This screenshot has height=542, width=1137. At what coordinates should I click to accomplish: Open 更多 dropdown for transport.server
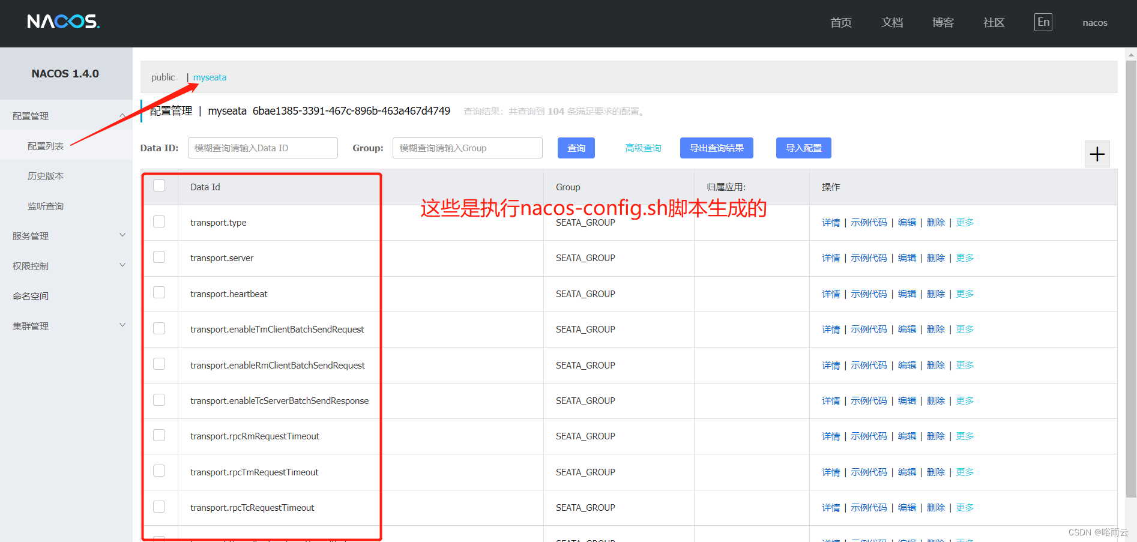click(x=965, y=258)
